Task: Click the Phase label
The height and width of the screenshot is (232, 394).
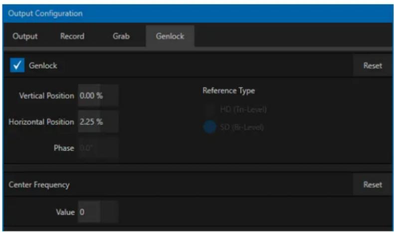Action: (x=64, y=148)
